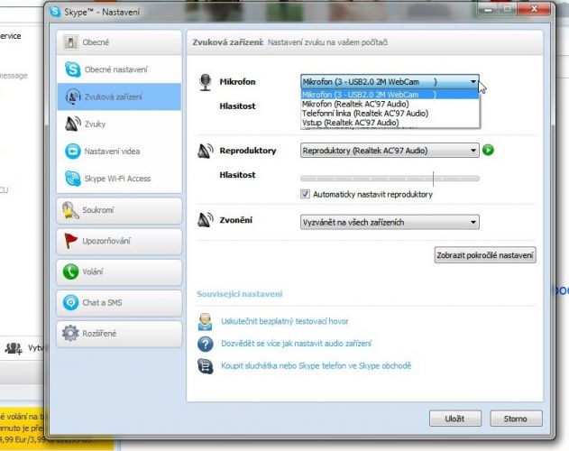
Task: Open Uskutečnit bezplatný testovací hovor link
Action: 285,321
